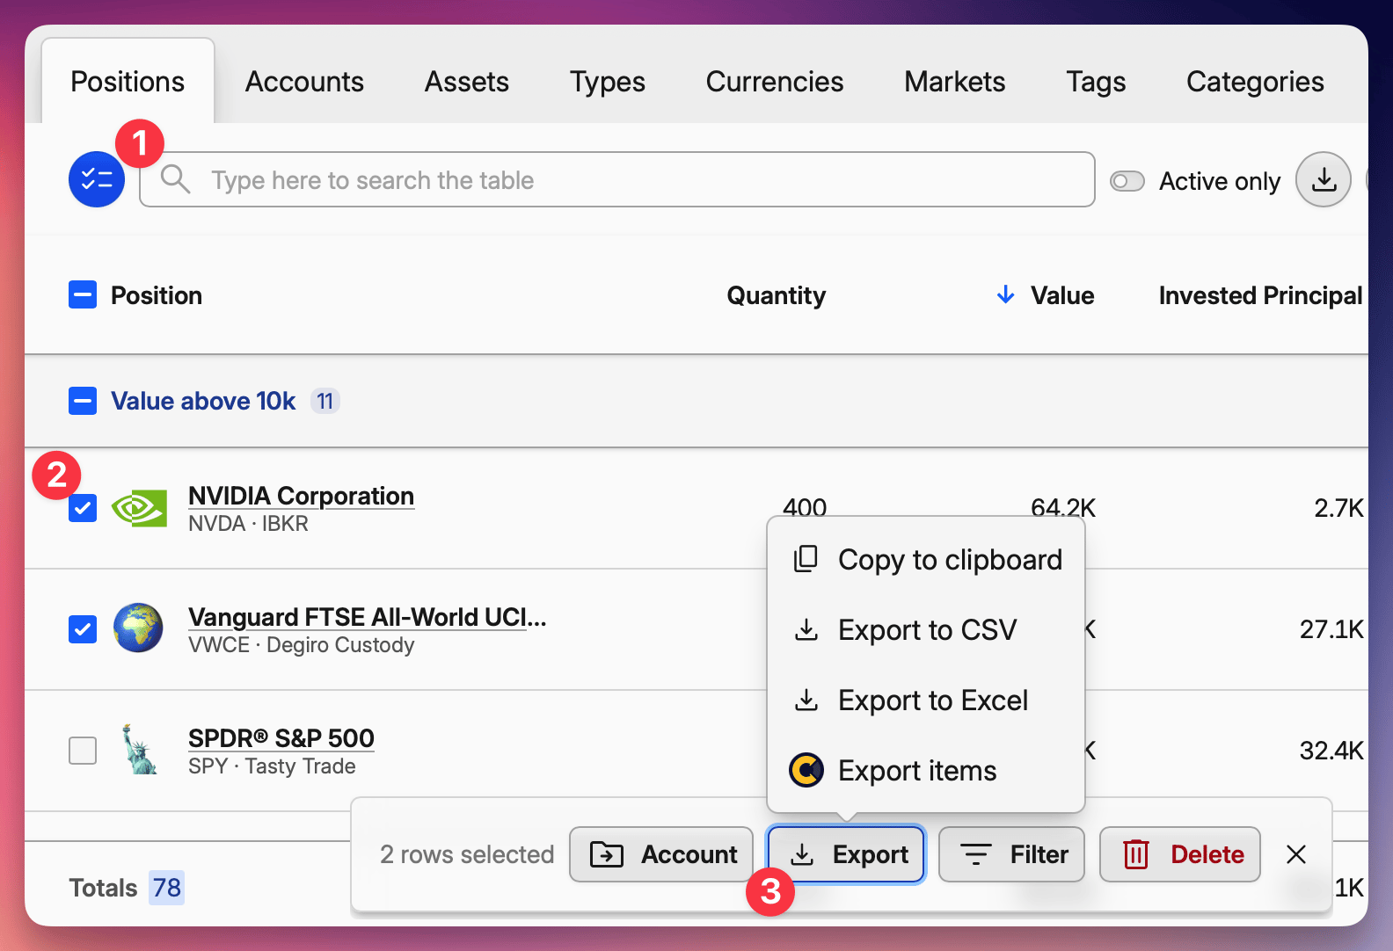Screen dimensions: 1393x951
Task: Click the Vanguard globe icon
Action: [x=139, y=628]
